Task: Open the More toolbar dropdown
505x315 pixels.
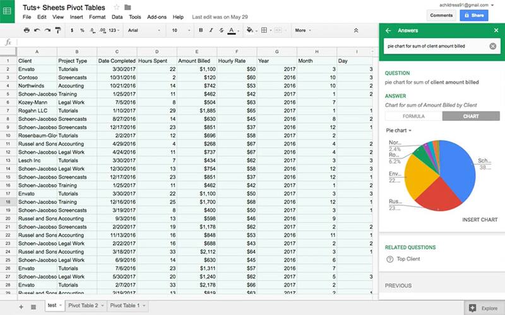Action: pyautogui.click(x=303, y=30)
